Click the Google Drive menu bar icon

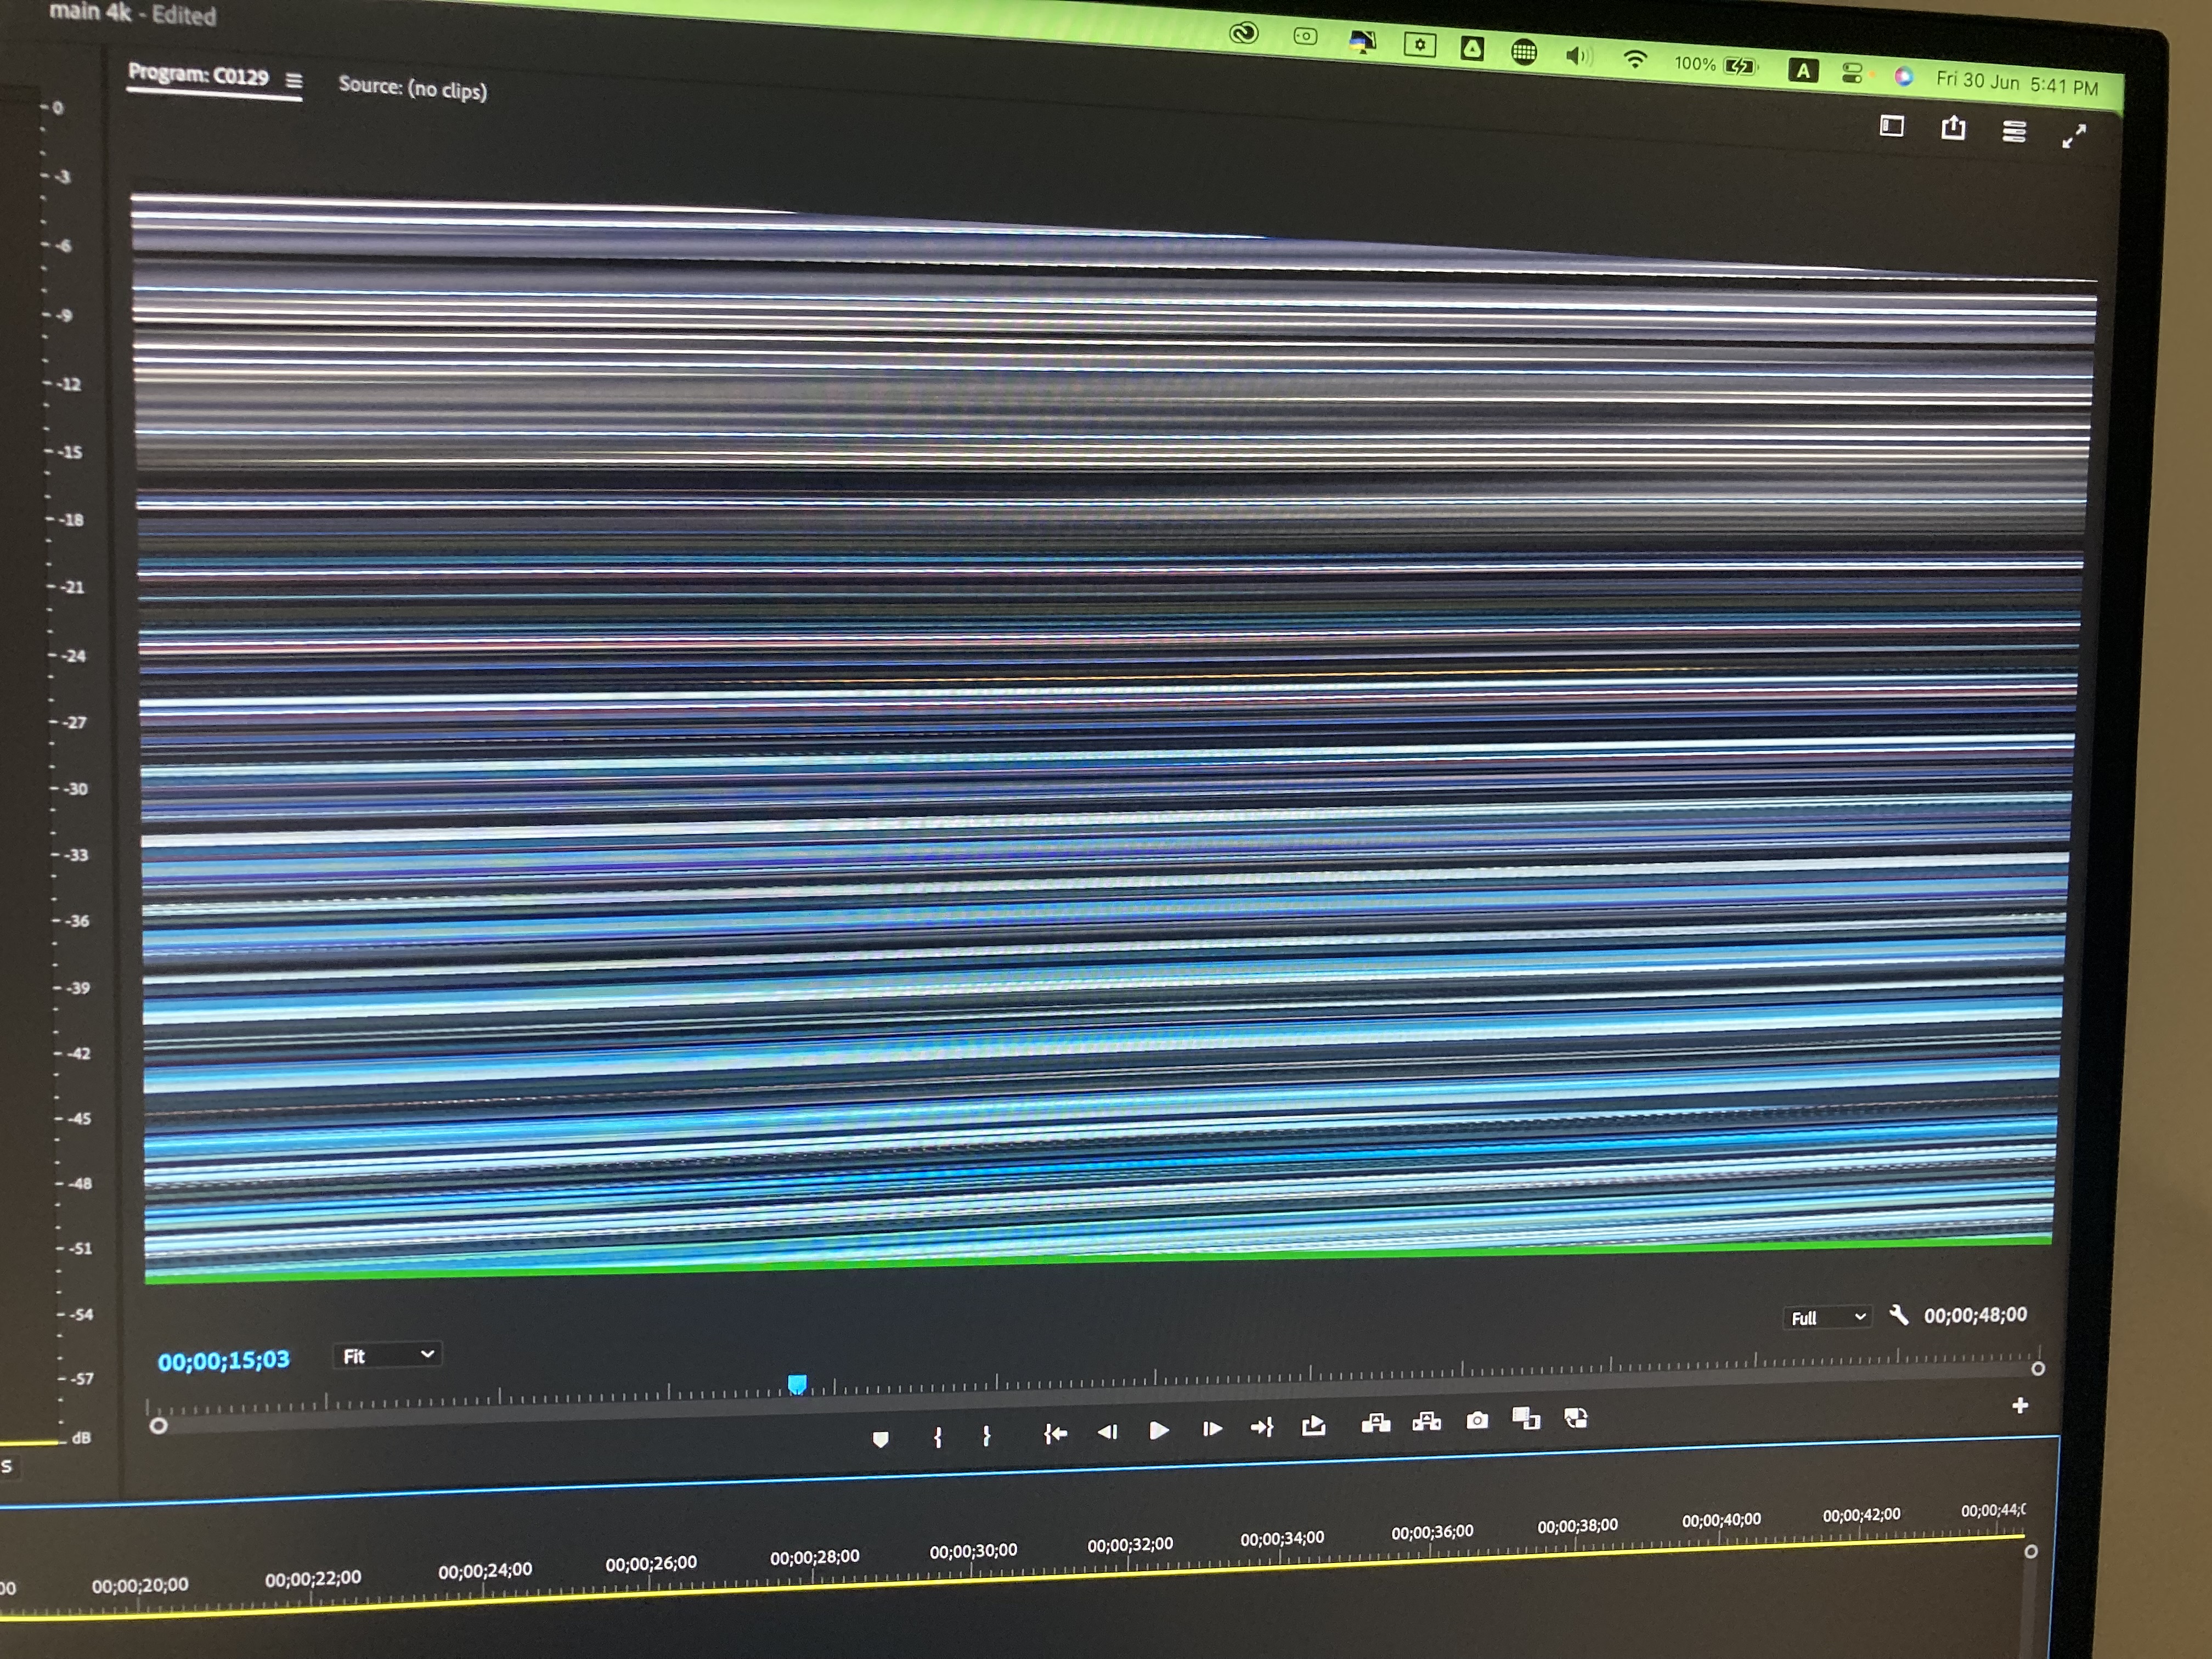pos(1472,48)
